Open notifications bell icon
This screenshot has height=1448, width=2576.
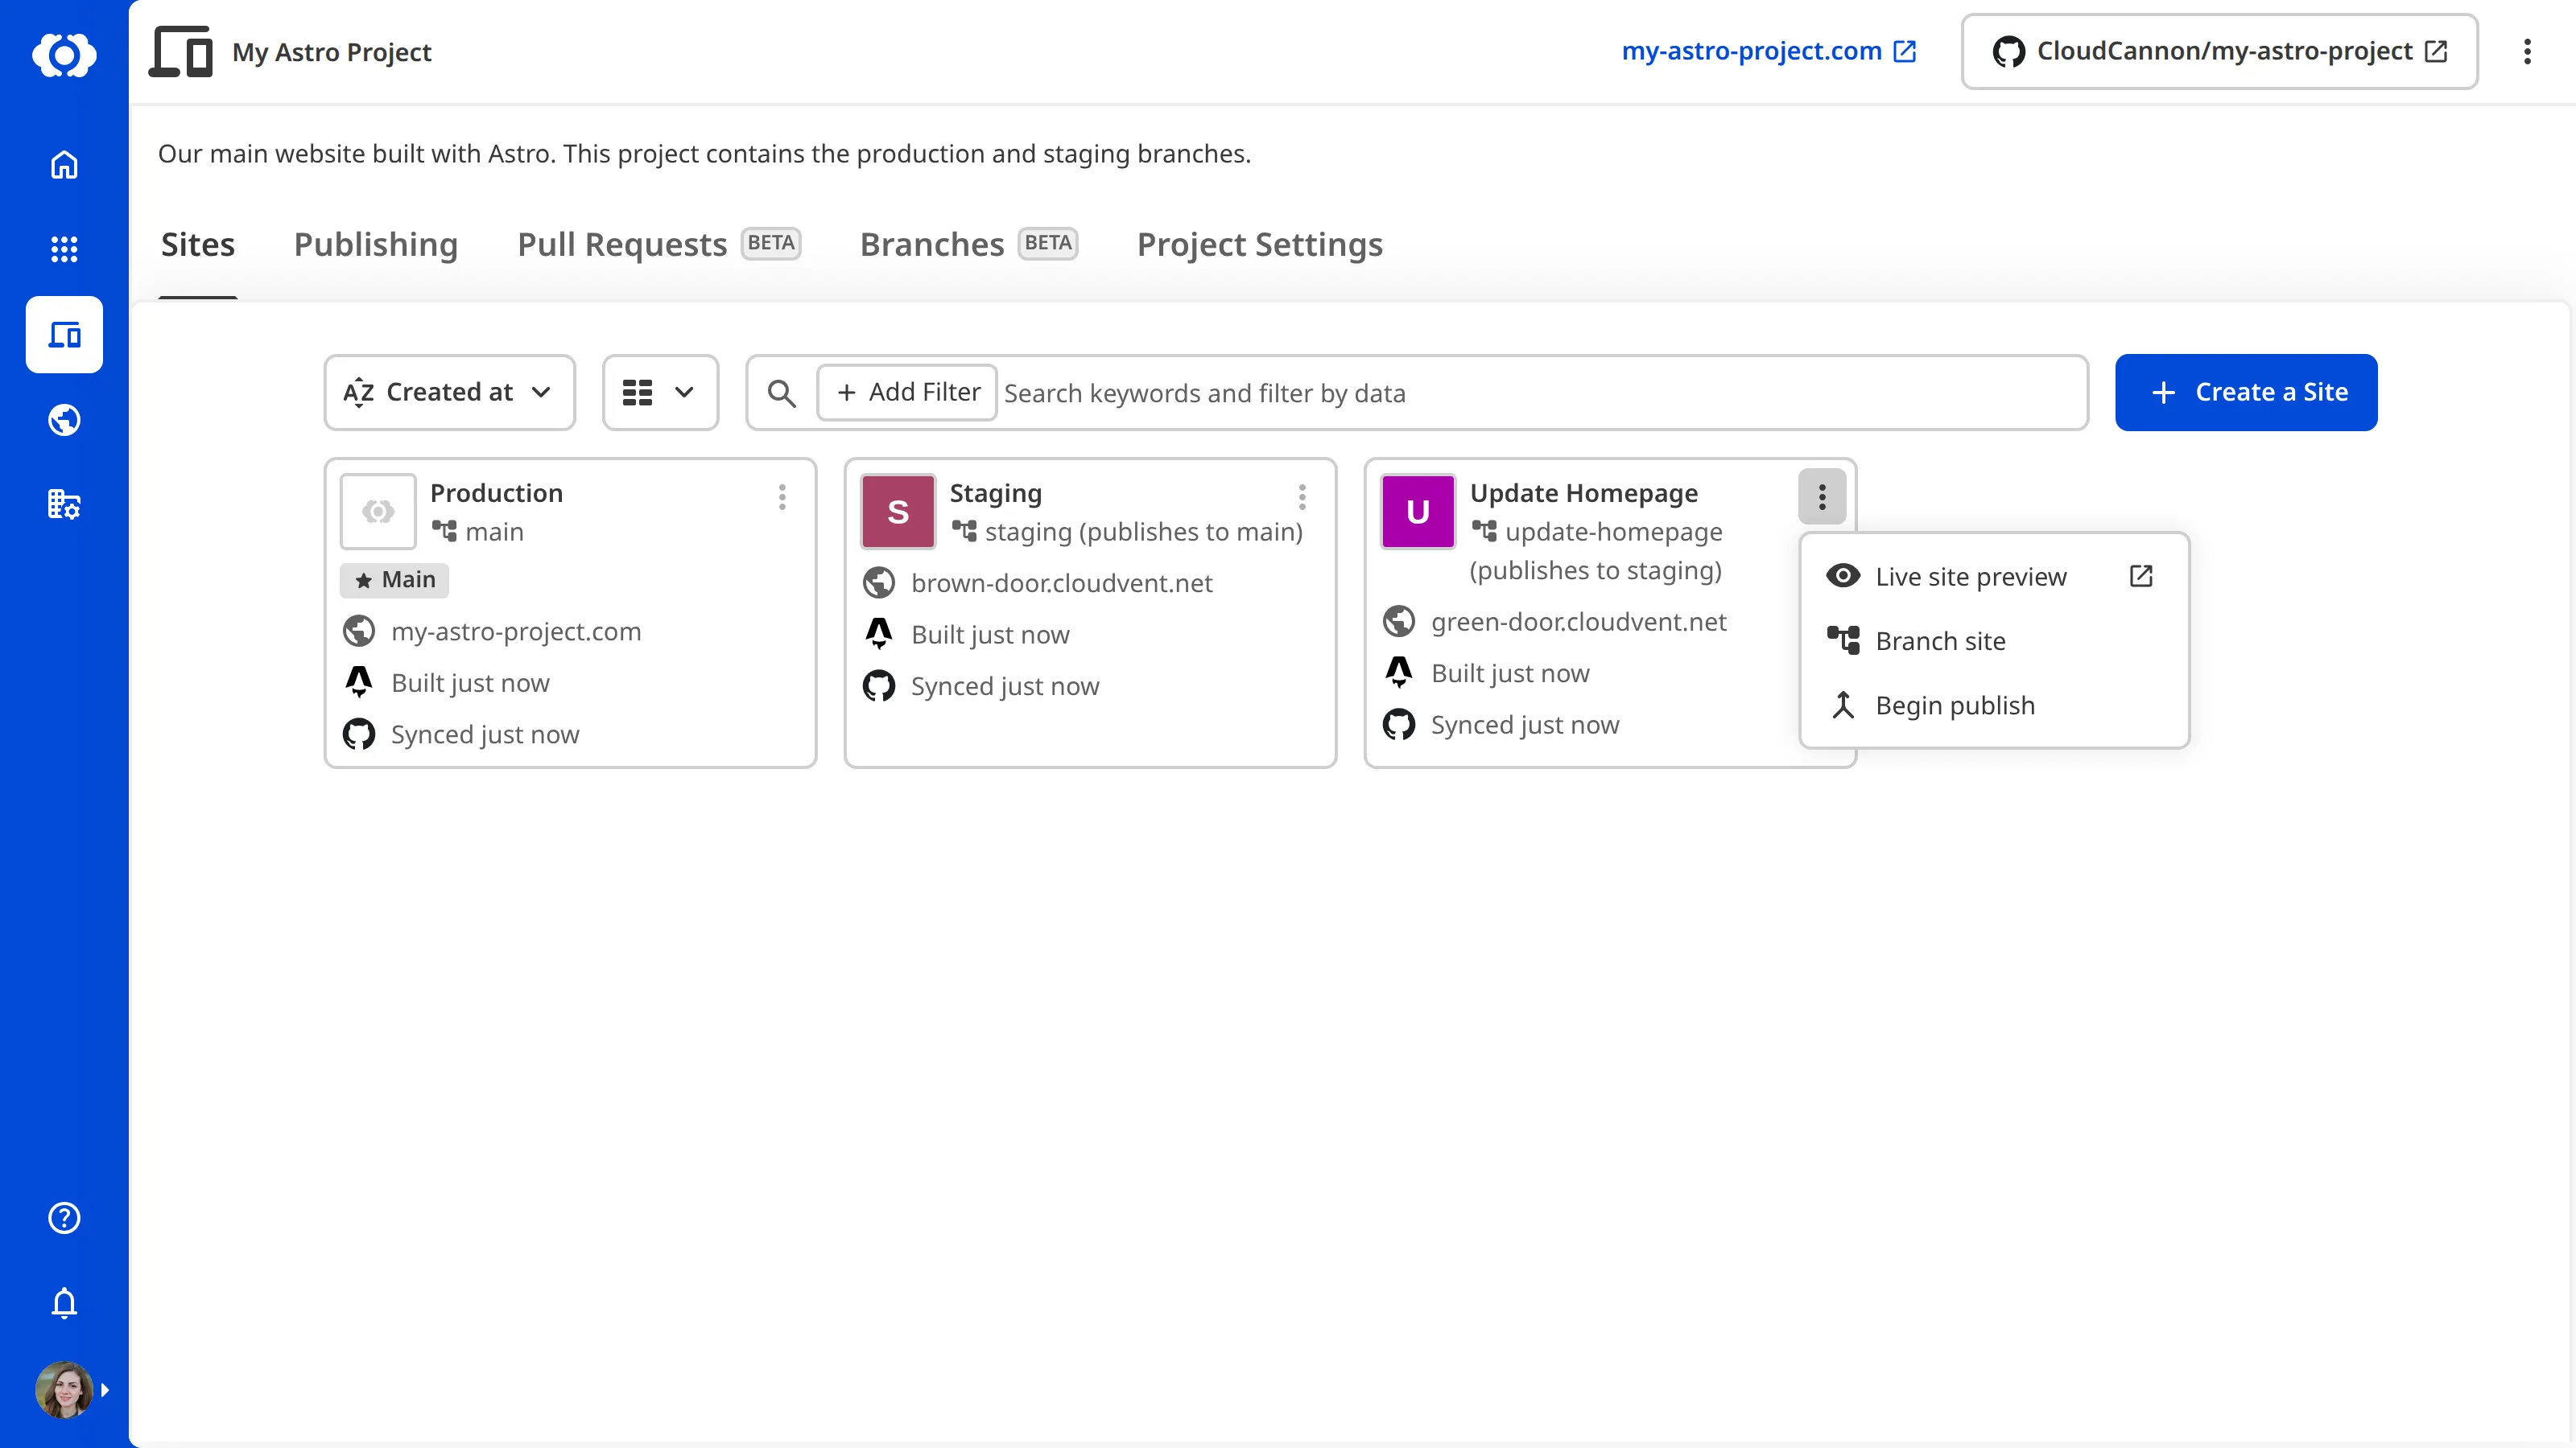point(64,1303)
